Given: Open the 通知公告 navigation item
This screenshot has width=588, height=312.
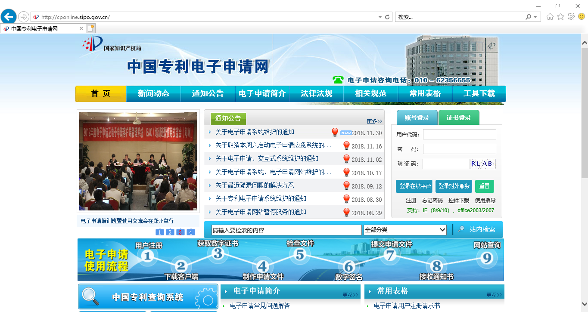Looking at the screenshot, I should [x=208, y=94].
